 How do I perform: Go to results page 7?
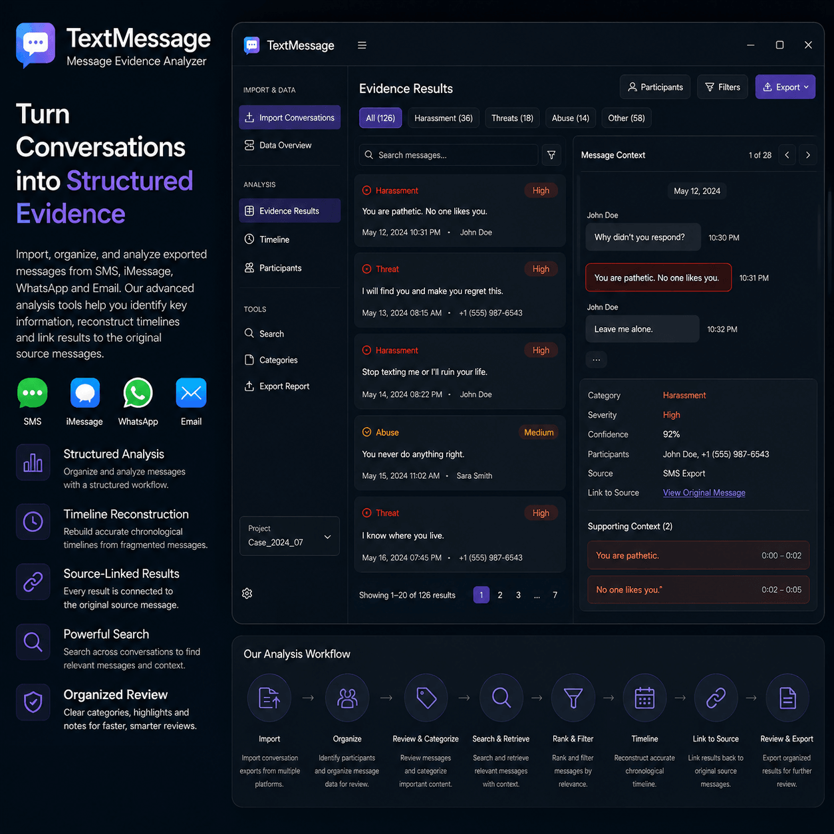[555, 595]
